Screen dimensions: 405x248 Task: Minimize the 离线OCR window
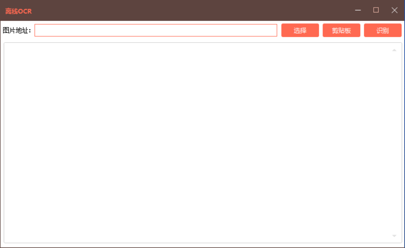pos(358,10)
